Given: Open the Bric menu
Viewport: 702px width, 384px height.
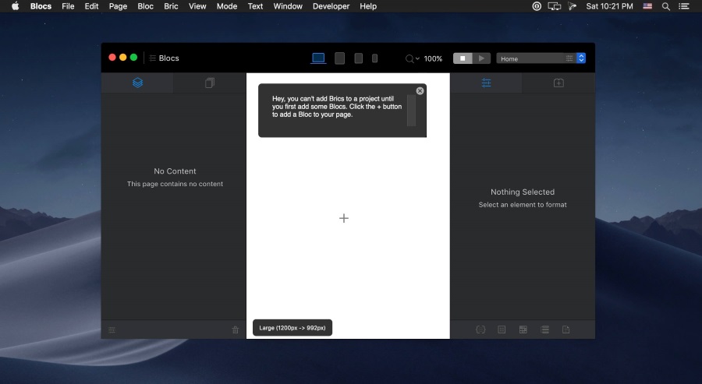Looking at the screenshot, I should pos(171,6).
